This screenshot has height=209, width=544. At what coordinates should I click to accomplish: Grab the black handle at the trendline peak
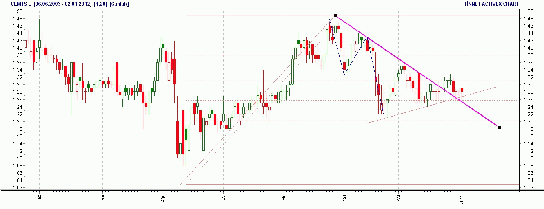335,15
